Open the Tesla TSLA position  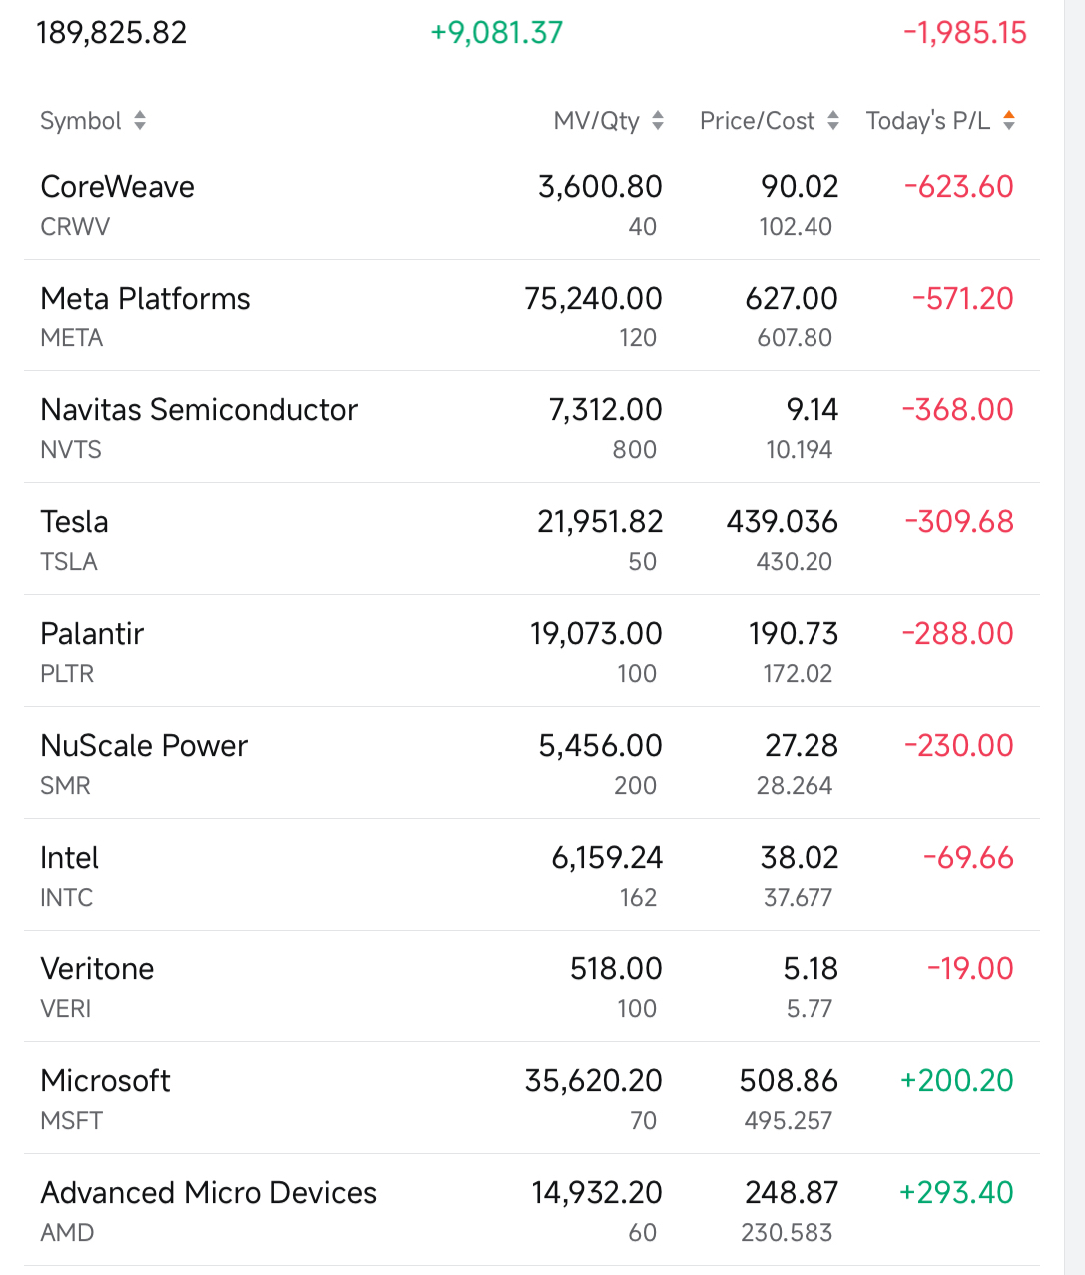pos(74,522)
